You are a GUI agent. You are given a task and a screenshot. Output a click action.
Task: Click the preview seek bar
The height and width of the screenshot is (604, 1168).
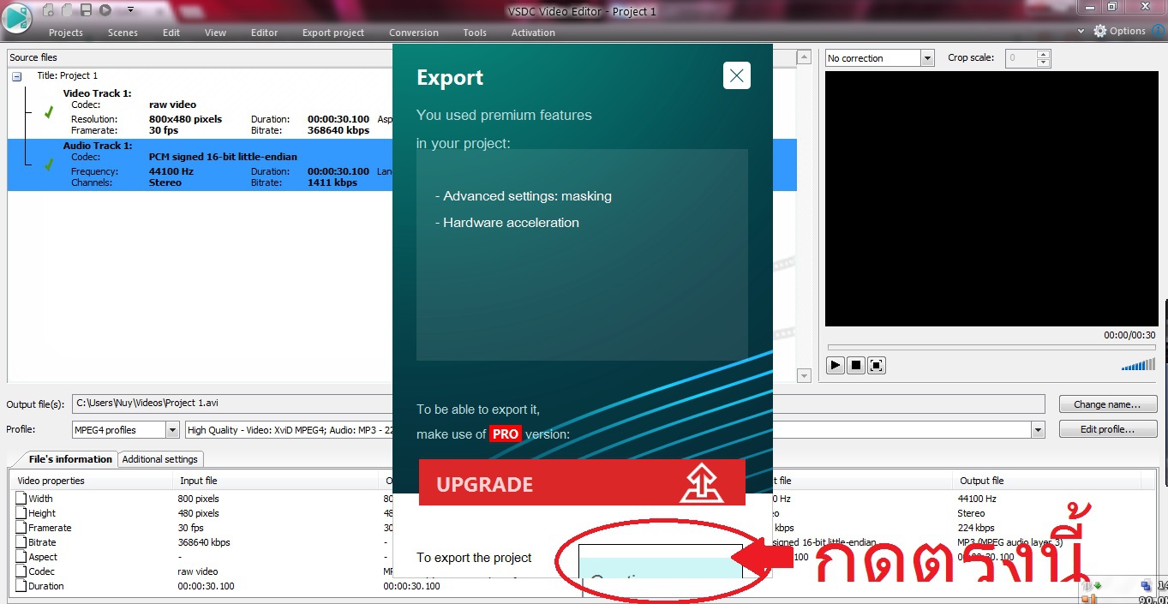click(x=991, y=347)
